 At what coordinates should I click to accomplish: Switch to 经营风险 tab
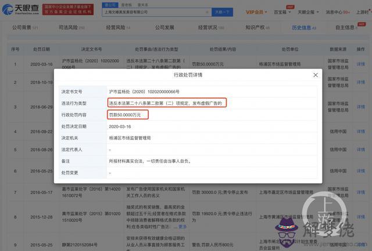click(x=118, y=28)
